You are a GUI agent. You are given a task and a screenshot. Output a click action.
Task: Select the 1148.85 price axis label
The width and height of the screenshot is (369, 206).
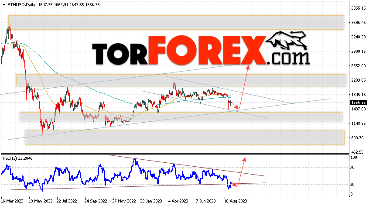359,124
